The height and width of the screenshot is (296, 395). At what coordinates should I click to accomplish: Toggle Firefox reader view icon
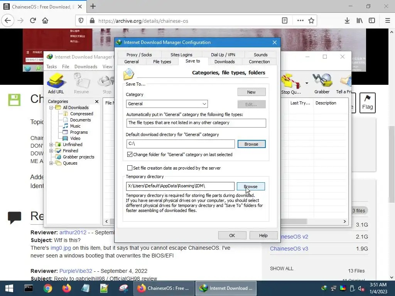285,21
